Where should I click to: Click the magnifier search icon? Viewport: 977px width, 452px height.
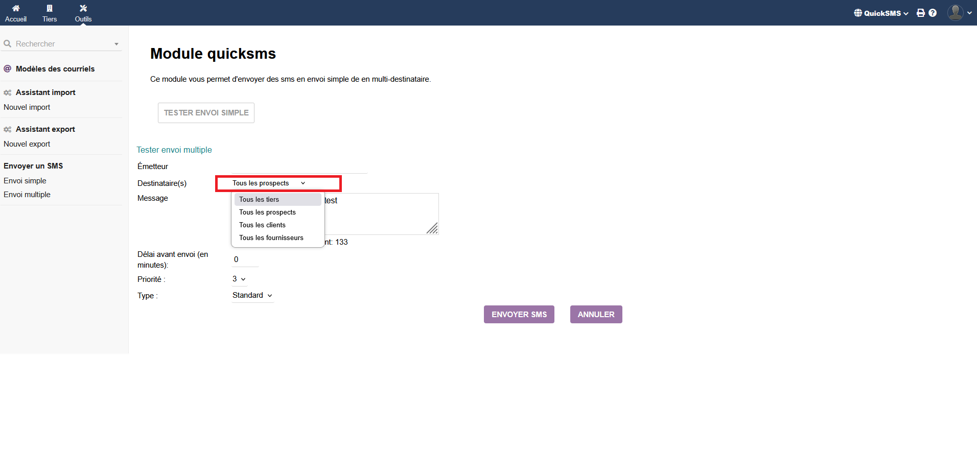pyautogui.click(x=8, y=44)
